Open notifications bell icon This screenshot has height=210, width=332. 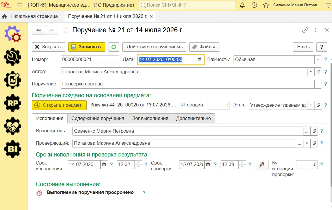(242, 5)
